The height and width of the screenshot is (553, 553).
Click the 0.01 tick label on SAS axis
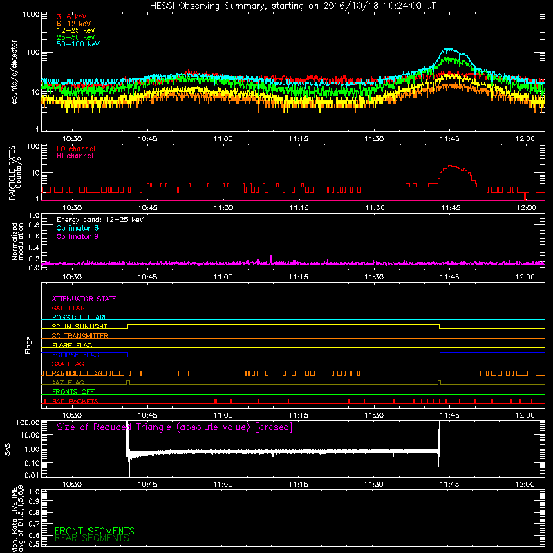coord(32,475)
